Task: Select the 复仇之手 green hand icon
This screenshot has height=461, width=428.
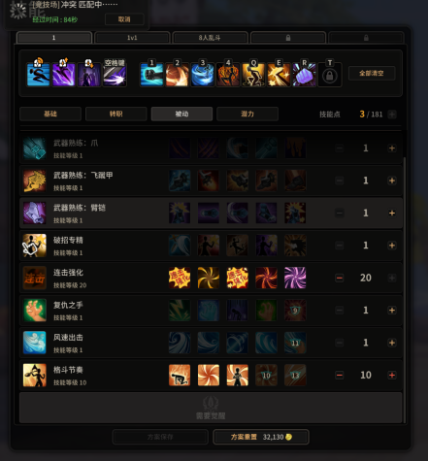Action: (x=35, y=311)
